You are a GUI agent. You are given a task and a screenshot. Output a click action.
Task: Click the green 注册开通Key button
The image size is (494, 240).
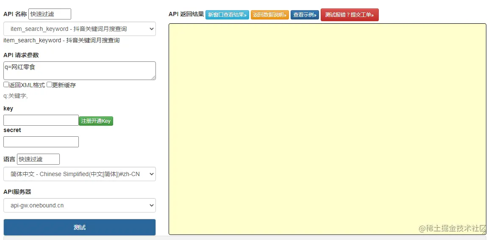tap(96, 121)
